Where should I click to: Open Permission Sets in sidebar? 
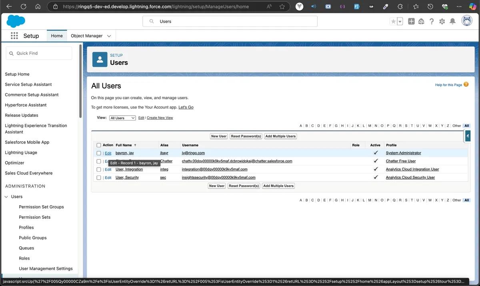coord(35,217)
